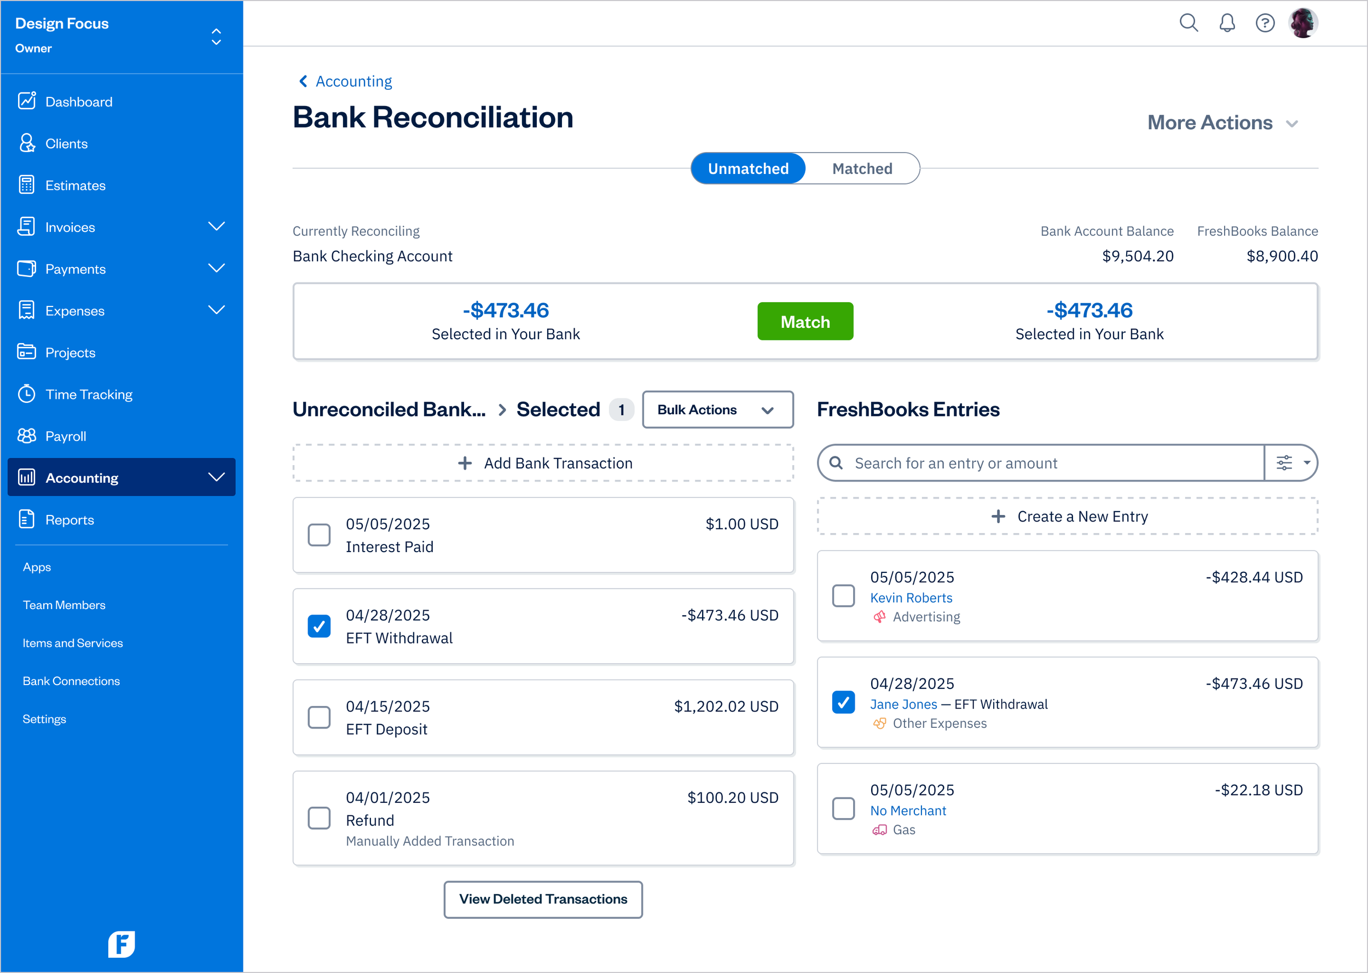Open the Dashboard sidebar icon
1368x973 pixels.
pos(27,101)
